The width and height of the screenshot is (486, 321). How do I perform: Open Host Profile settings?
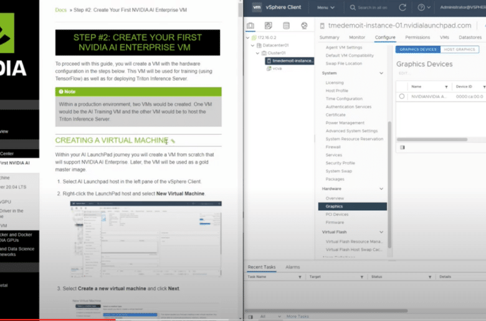pos(336,91)
